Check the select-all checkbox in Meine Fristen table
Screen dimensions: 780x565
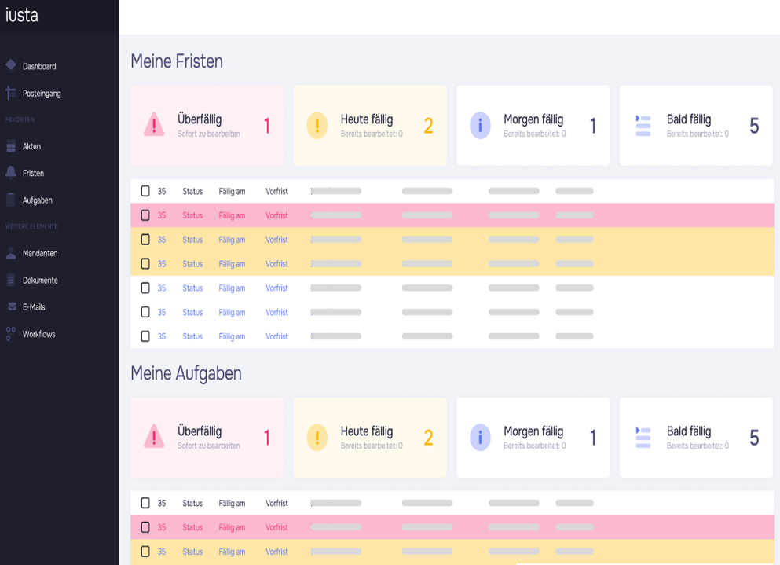tap(145, 189)
